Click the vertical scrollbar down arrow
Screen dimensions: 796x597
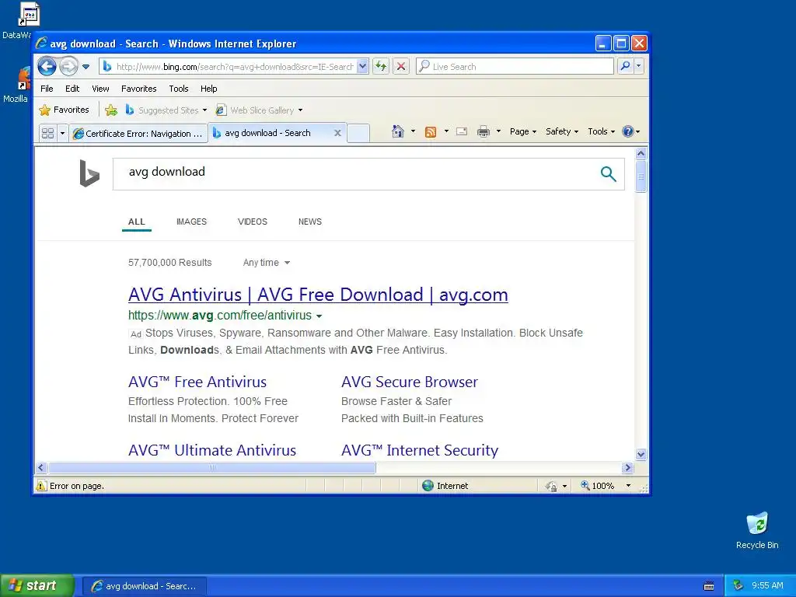(641, 454)
